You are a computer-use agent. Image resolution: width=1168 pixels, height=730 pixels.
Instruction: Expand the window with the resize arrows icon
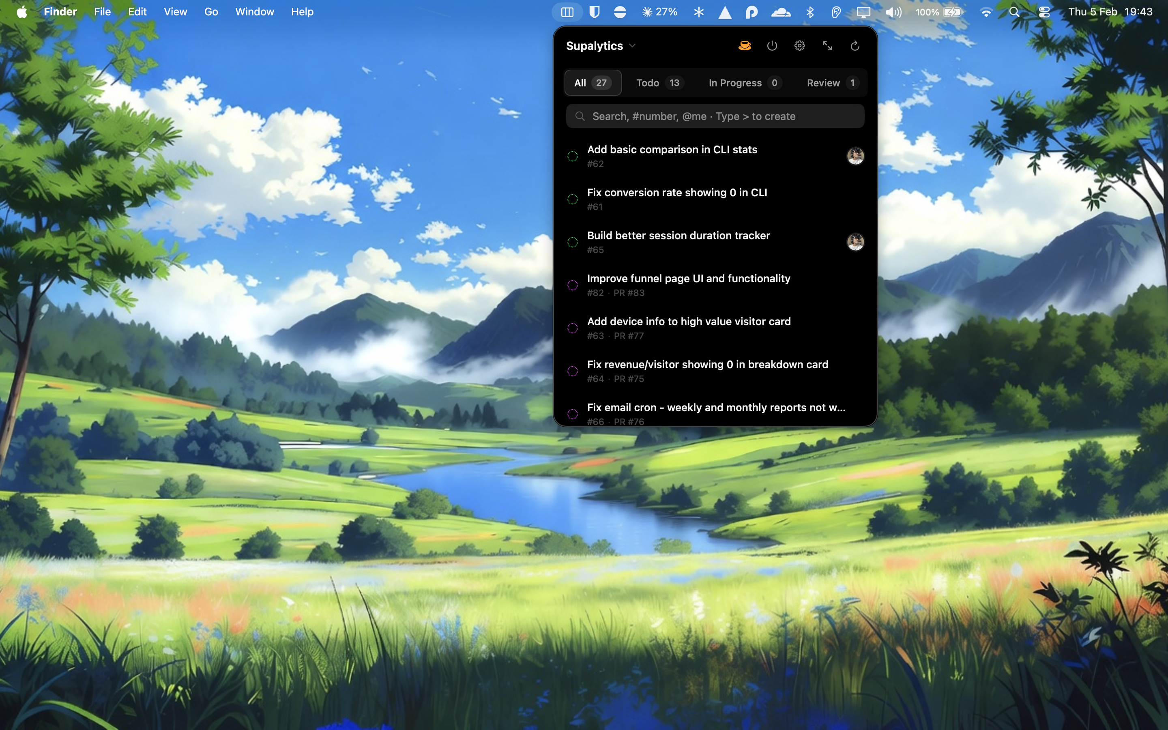827,46
